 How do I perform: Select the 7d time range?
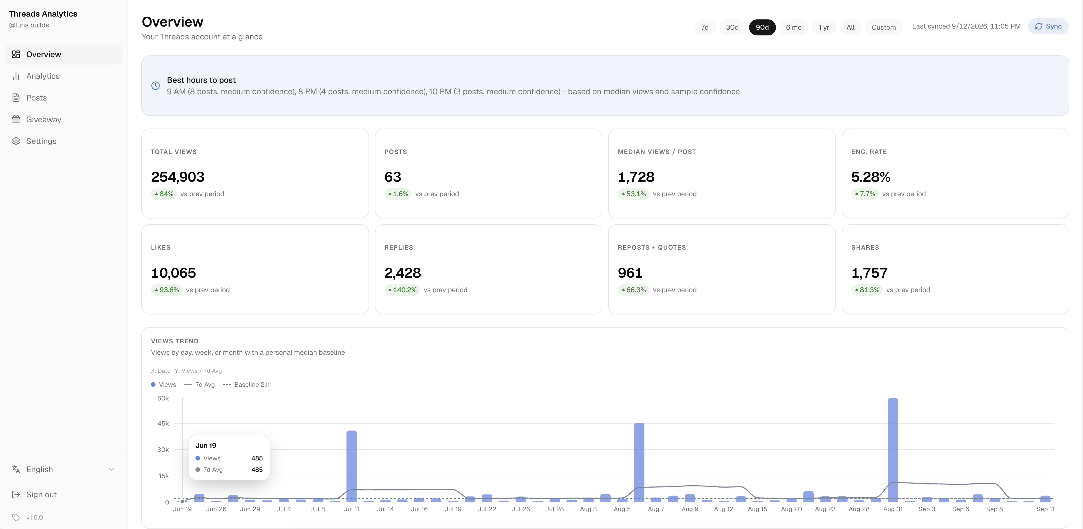[x=705, y=27]
